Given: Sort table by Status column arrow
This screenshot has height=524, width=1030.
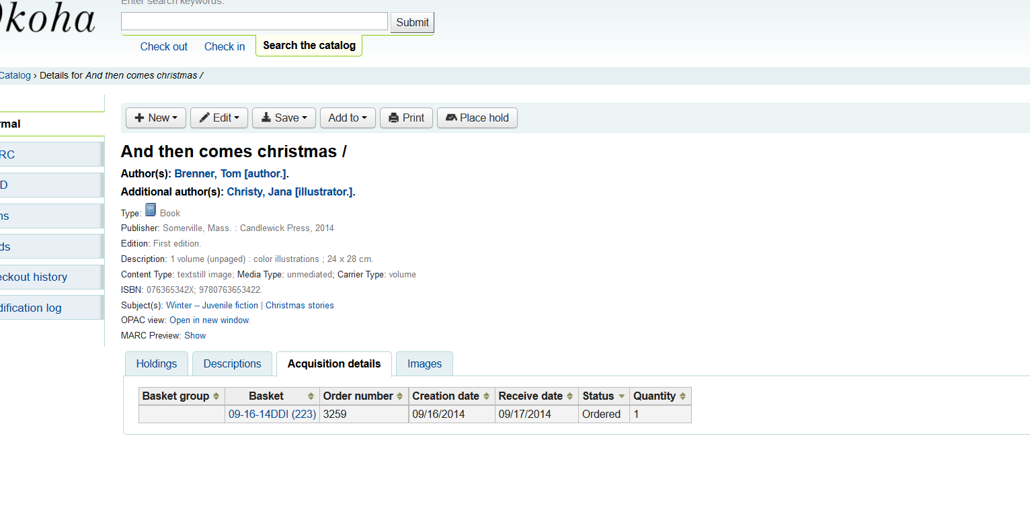Looking at the screenshot, I should point(621,396).
